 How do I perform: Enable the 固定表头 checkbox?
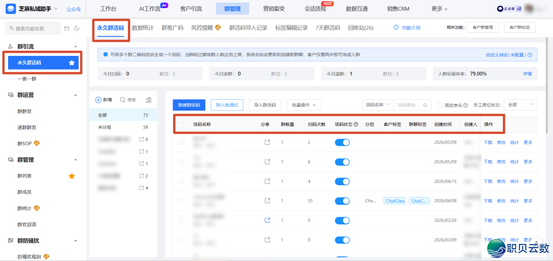click(x=439, y=105)
